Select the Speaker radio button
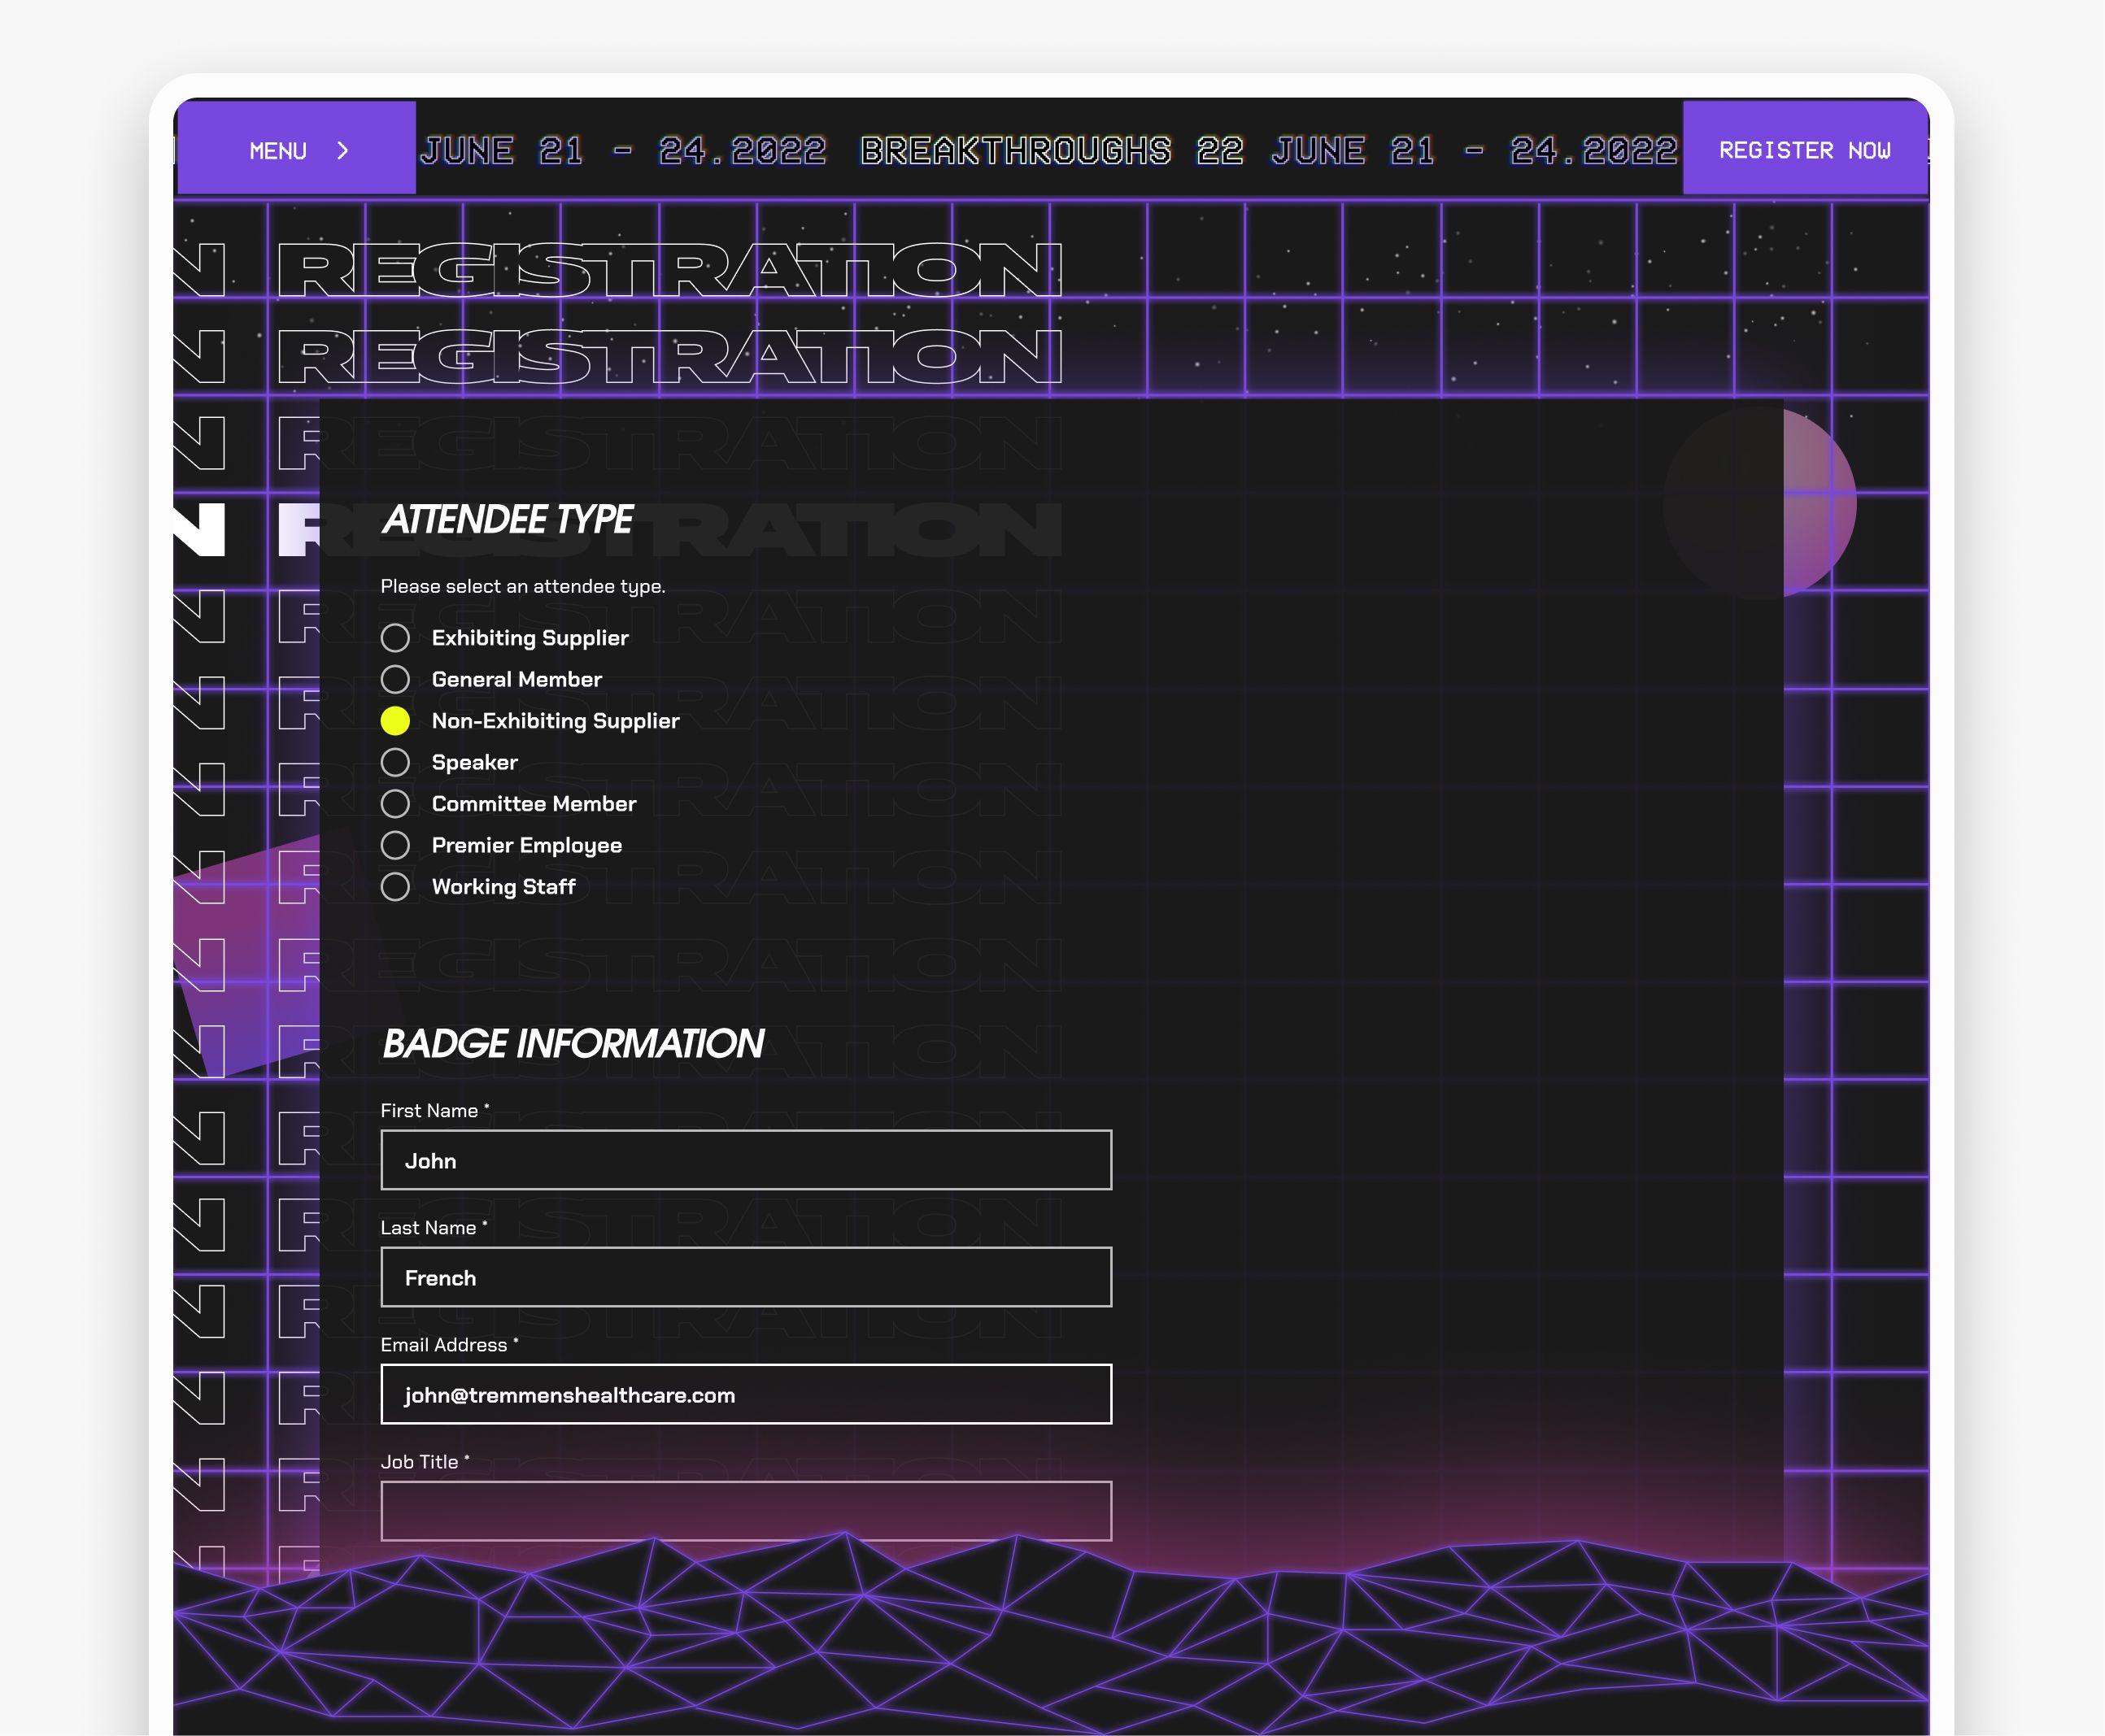Viewport: 2105px width, 1736px height. pyautogui.click(x=395, y=763)
